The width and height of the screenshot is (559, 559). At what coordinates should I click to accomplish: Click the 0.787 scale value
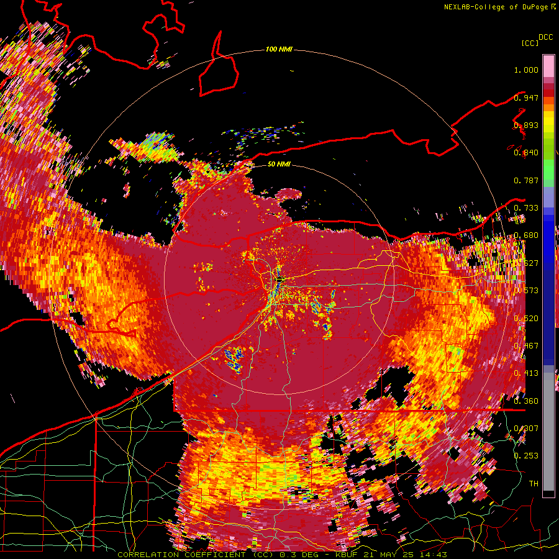tap(526, 180)
